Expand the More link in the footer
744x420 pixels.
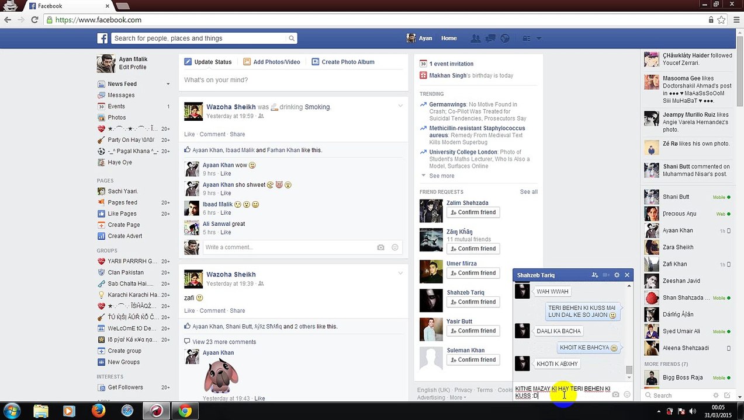pyautogui.click(x=458, y=398)
